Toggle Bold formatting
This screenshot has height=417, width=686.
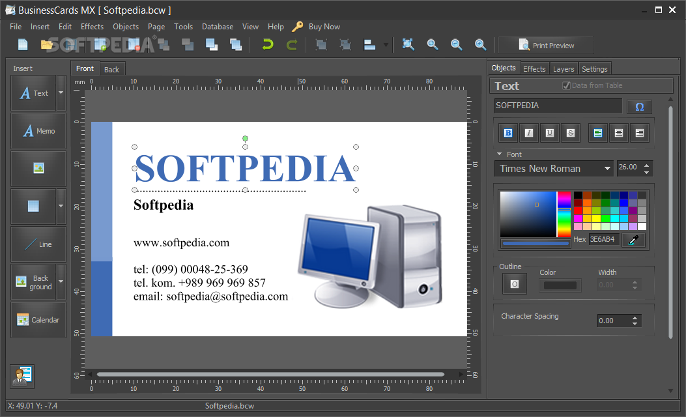[x=508, y=133]
